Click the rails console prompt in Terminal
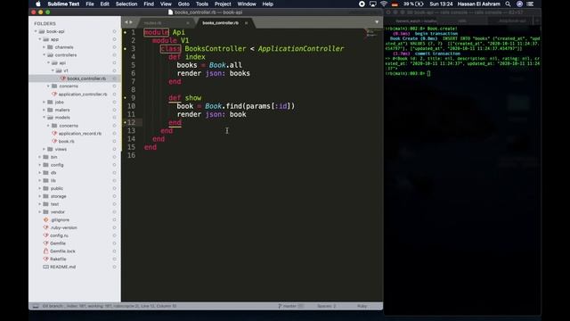Viewport: 570px width, 321px height. [x=408, y=73]
